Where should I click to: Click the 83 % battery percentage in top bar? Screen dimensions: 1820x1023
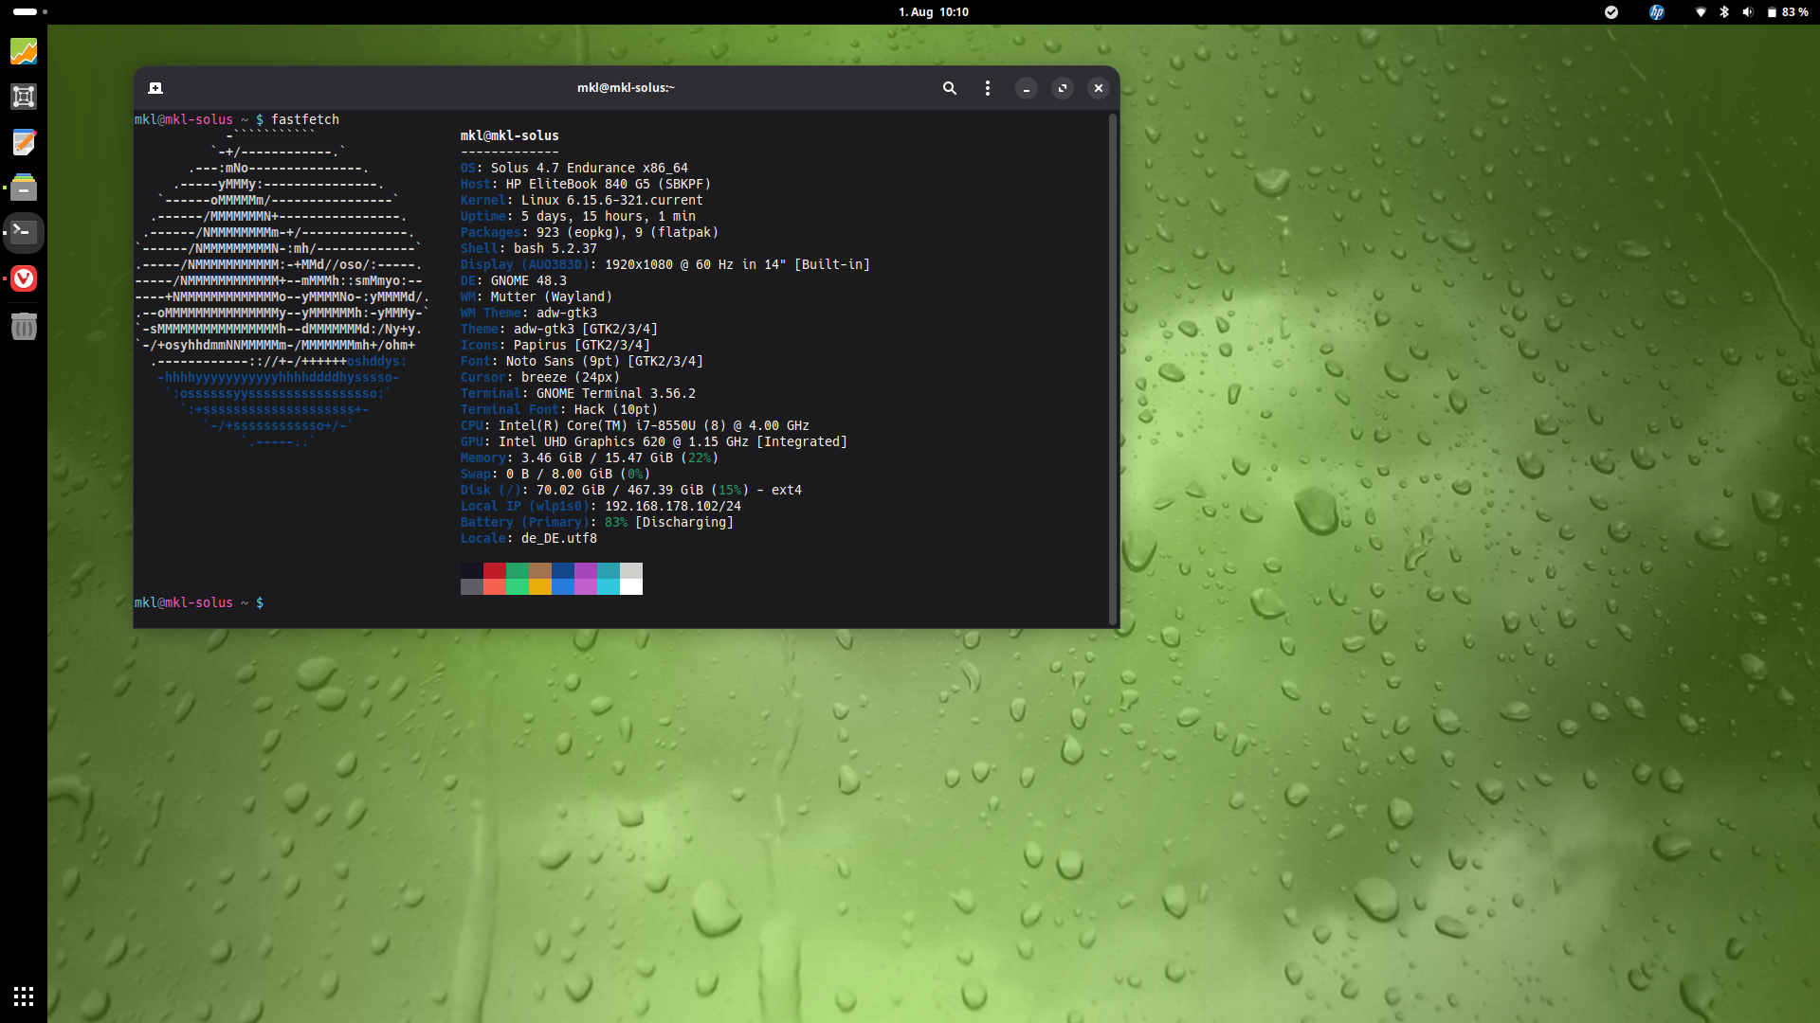(x=1794, y=12)
